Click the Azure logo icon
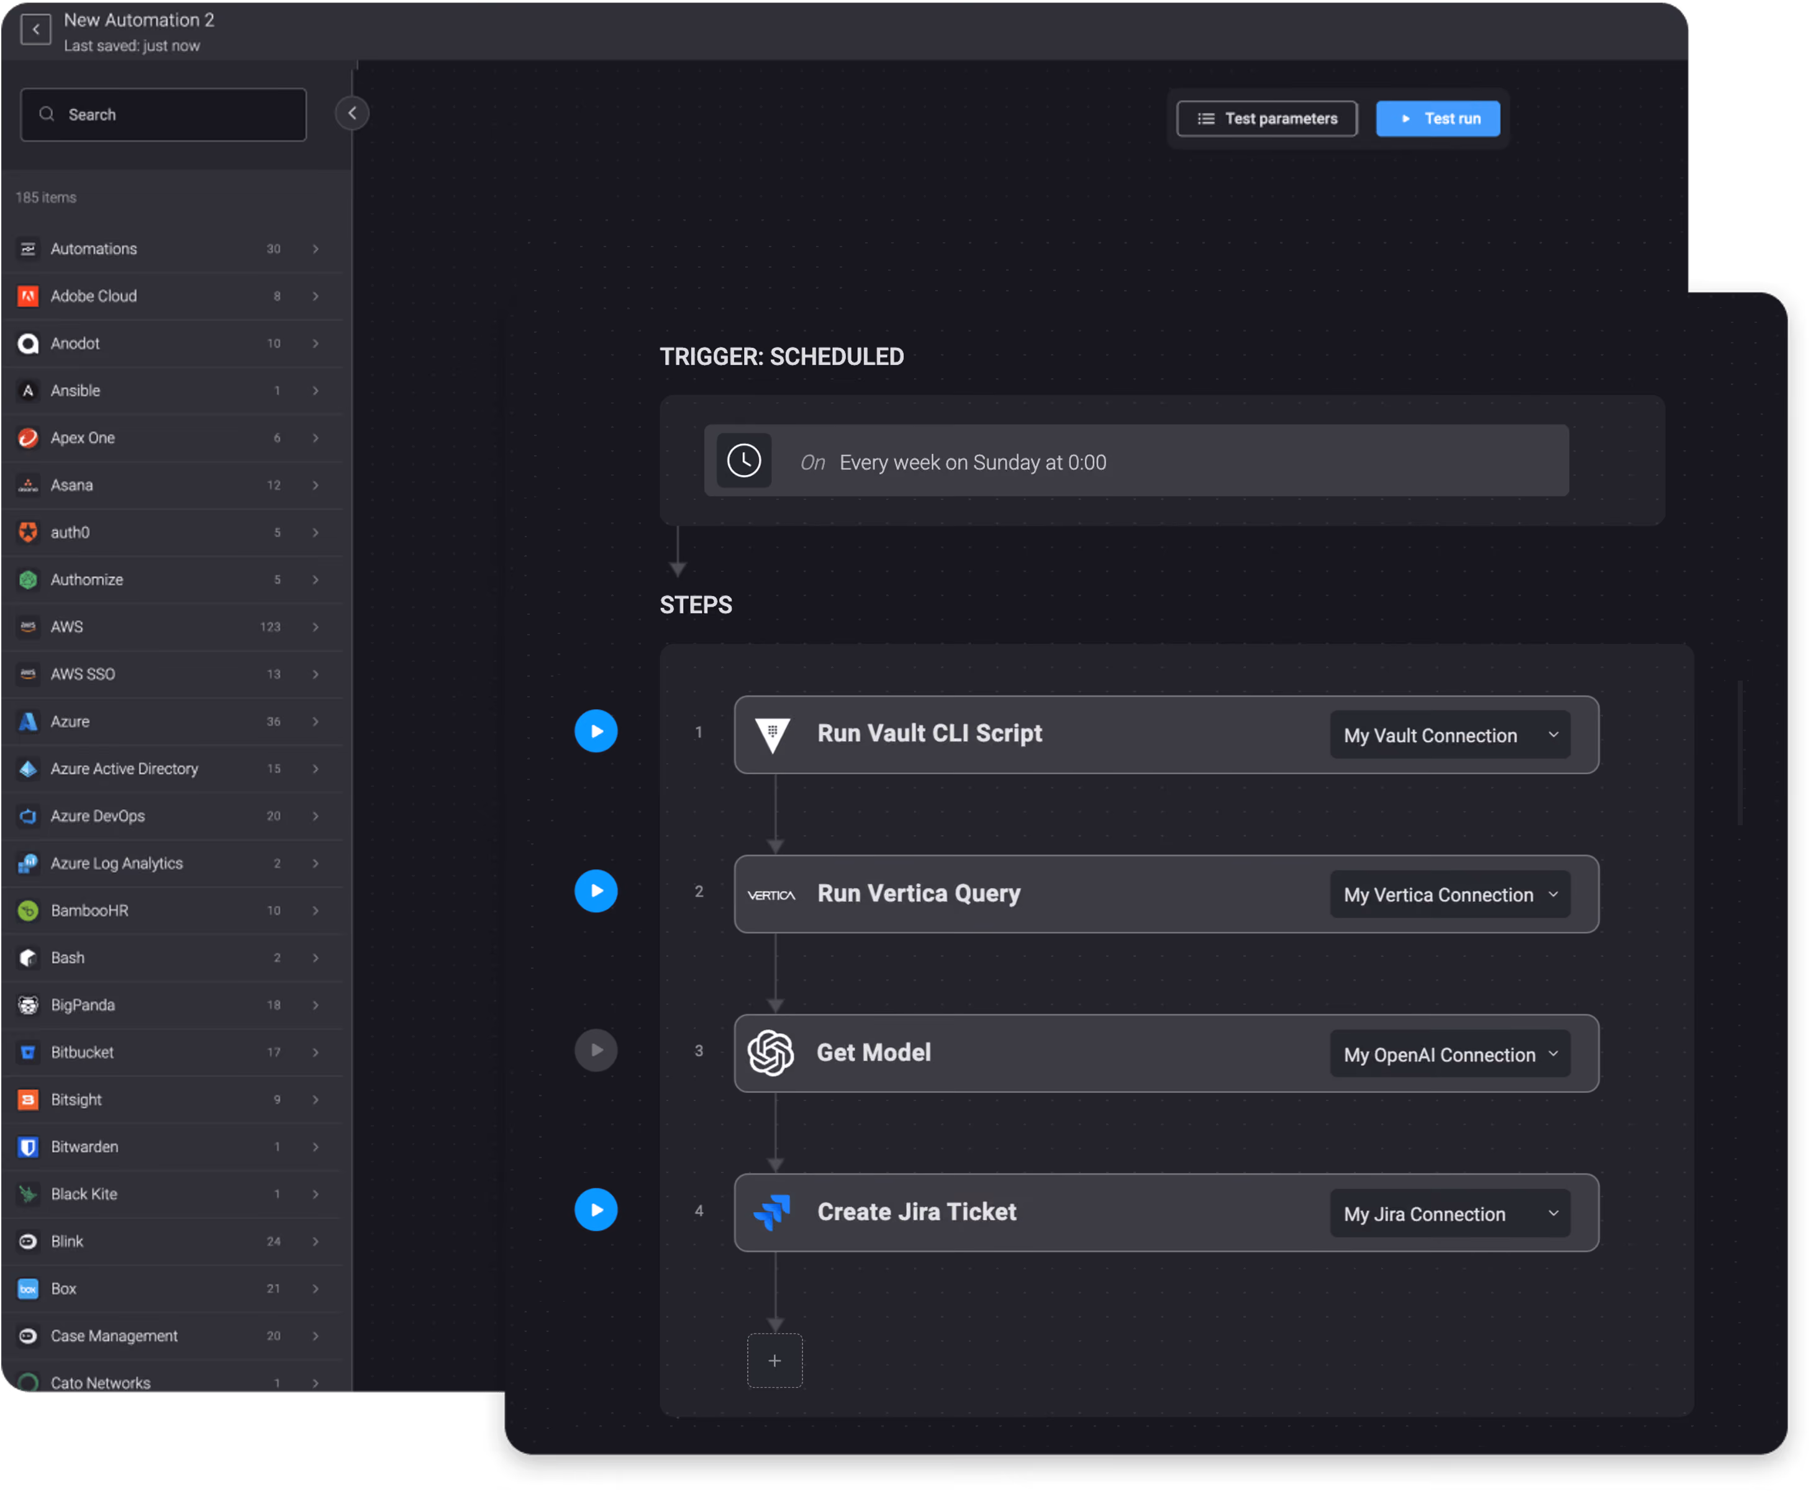The image size is (1816, 1491). [29, 722]
